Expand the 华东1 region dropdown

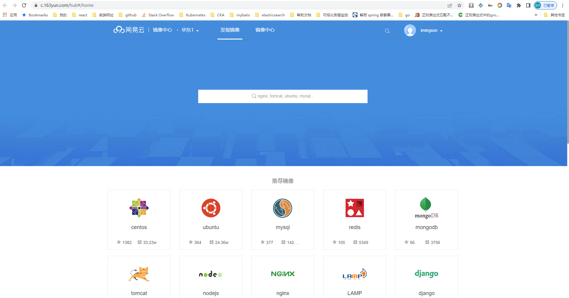[190, 30]
